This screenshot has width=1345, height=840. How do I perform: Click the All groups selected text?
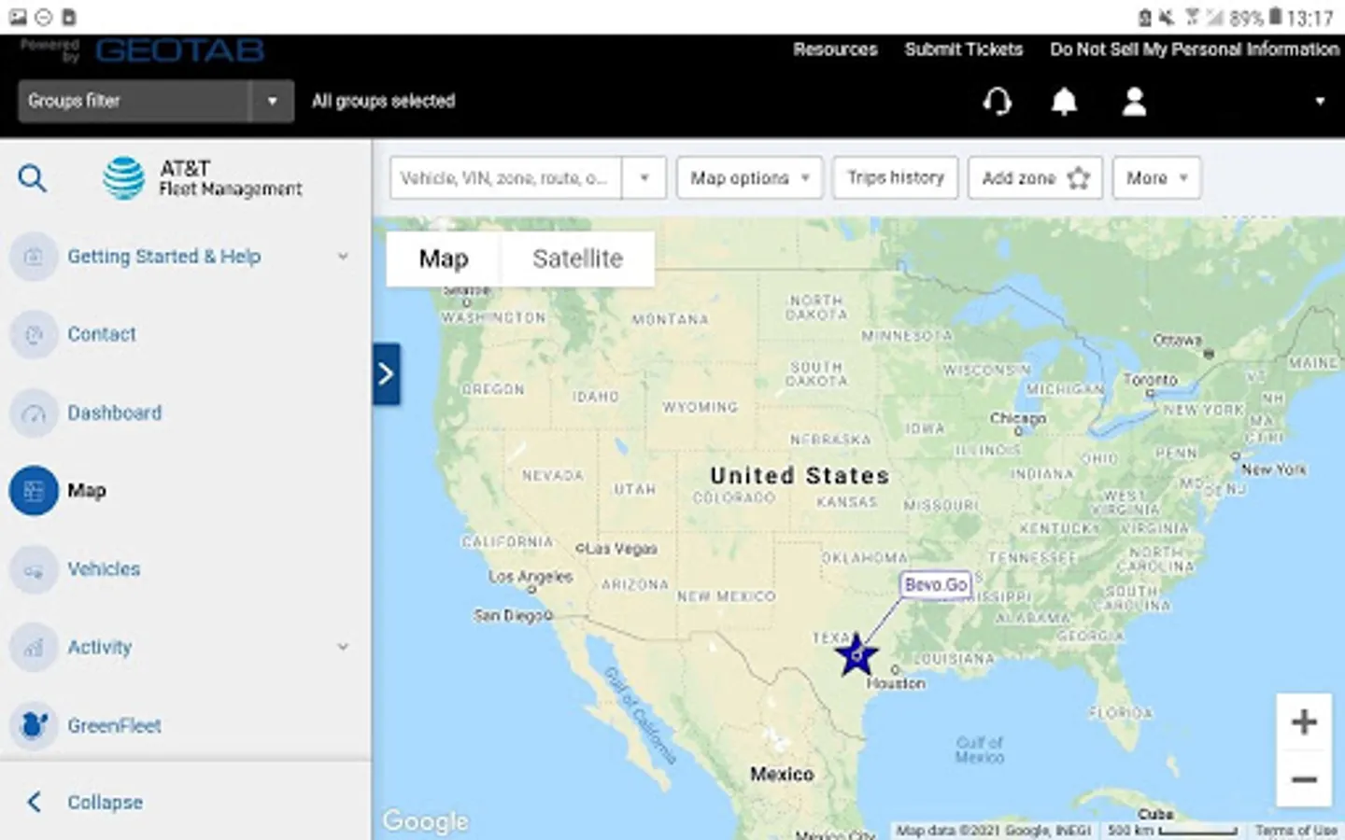[383, 101]
